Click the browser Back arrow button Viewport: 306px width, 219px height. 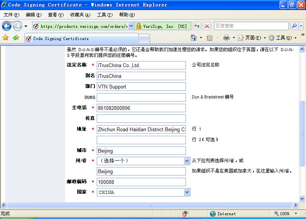7,26
